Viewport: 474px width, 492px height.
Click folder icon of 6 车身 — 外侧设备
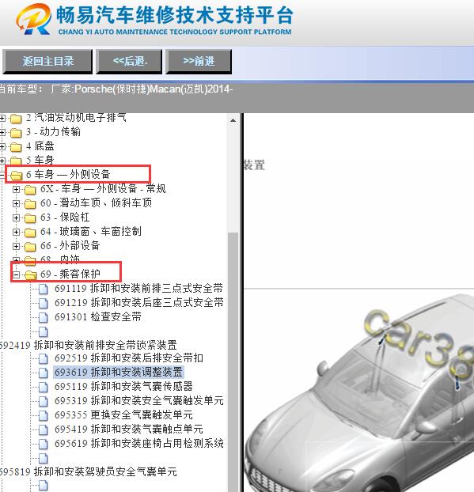coord(16,176)
